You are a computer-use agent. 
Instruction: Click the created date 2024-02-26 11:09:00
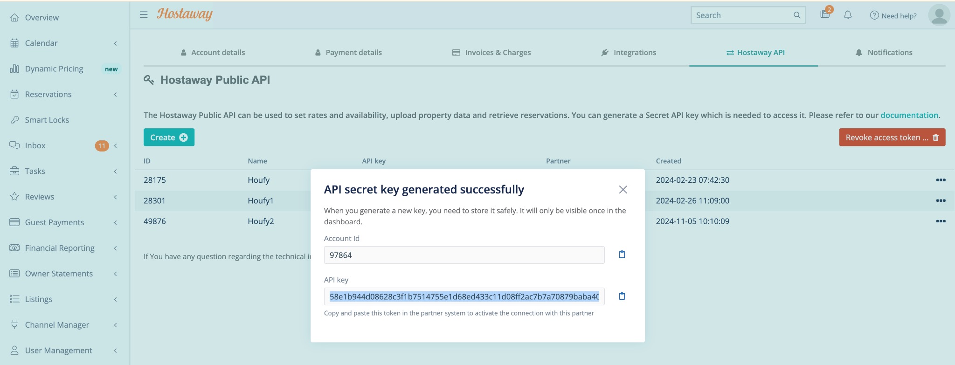(x=692, y=200)
